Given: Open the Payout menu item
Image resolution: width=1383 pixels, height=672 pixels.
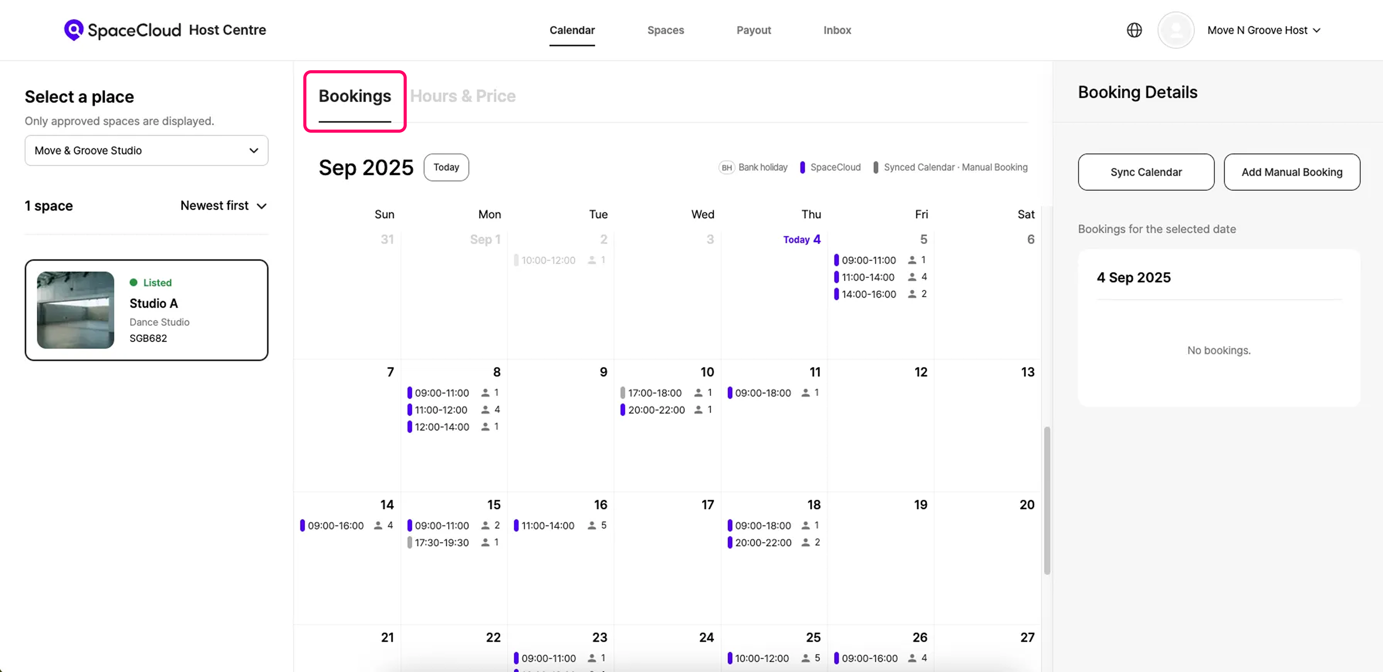Looking at the screenshot, I should [753, 30].
